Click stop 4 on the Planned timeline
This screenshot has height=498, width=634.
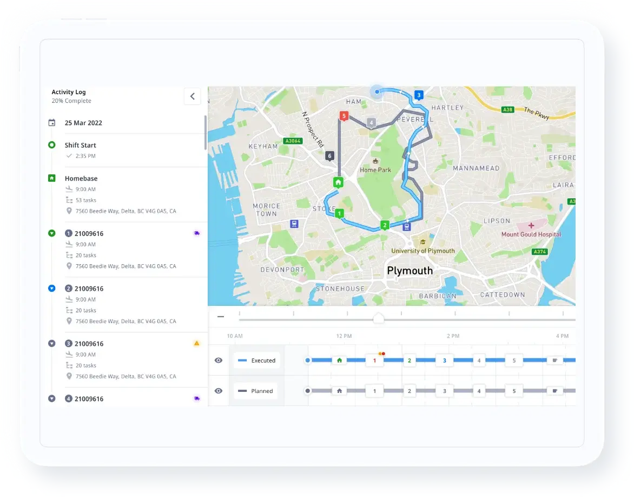pyautogui.click(x=478, y=391)
